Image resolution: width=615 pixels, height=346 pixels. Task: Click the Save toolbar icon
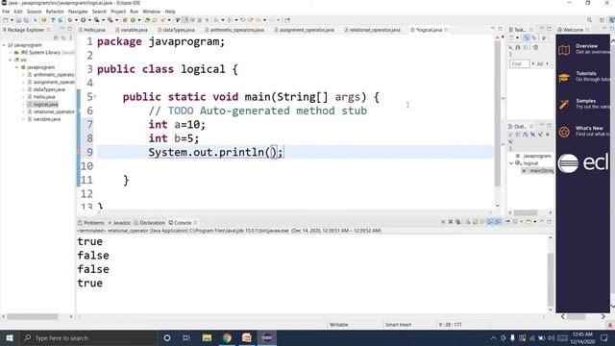[x=18, y=20]
